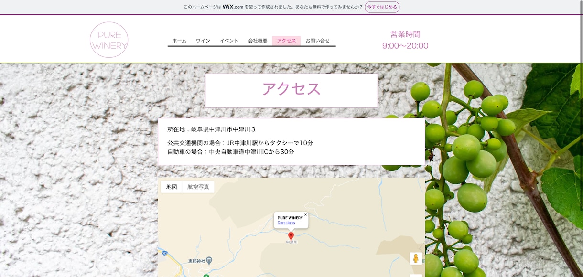Click the 公共交通機関の場合 directions line
The image size is (583, 277).
tap(240, 143)
